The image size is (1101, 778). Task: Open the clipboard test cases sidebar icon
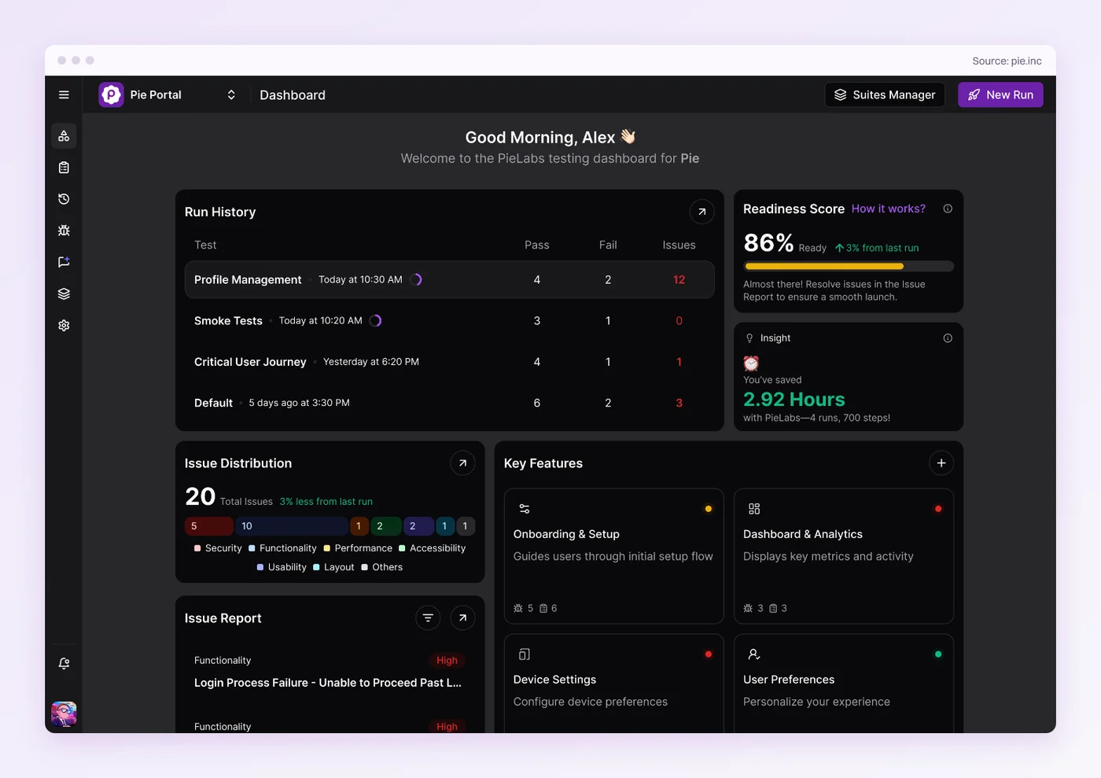64,168
